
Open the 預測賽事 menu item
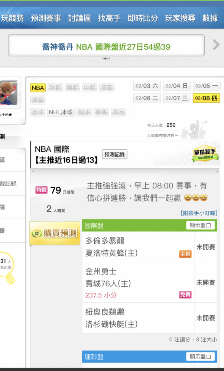point(46,18)
